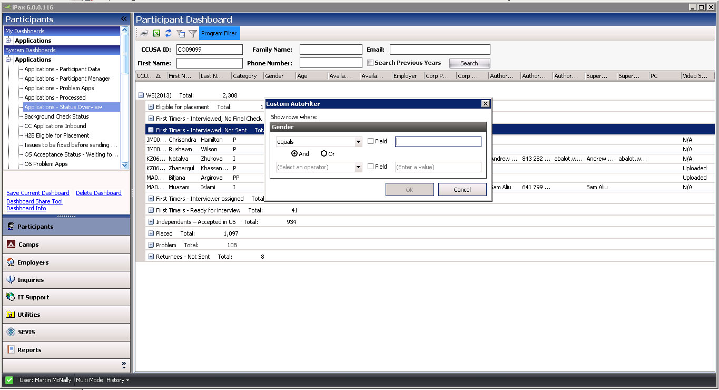Image resolution: width=719 pixels, height=390 pixels.
Task: Open the equals operator dropdown
Action: (358, 142)
